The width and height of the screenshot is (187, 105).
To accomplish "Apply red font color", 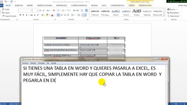I will (x=52, y=15).
